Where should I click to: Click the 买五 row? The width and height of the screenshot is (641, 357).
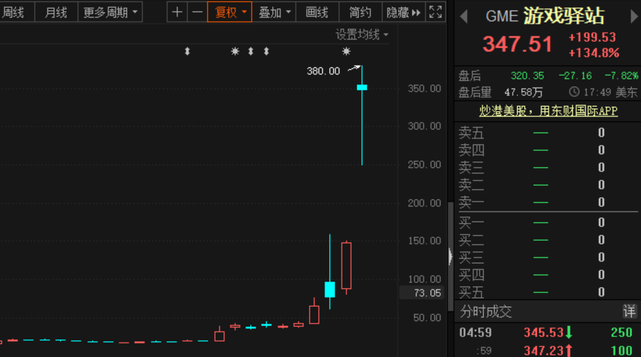[548, 292]
